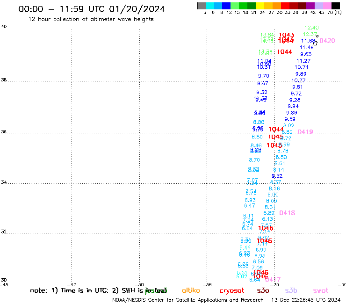Image resolution: width=346 pixels, height=304 pixels.
Task: Select the yellow swatch in the wave height scale
Action: point(260,6)
